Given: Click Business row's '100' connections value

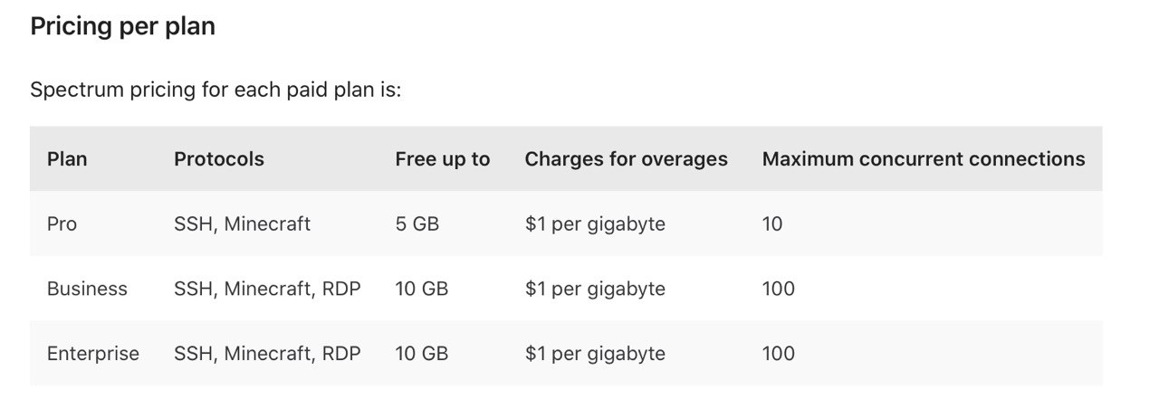Looking at the screenshot, I should point(779,289).
